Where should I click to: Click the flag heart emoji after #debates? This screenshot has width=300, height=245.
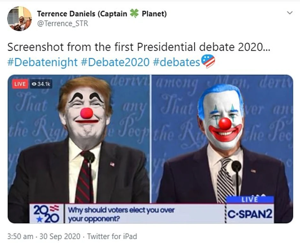coord(208,61)
